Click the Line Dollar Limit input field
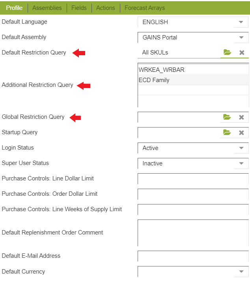 193,179
